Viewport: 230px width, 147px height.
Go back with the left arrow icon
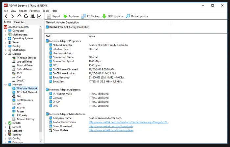(6, 16)
